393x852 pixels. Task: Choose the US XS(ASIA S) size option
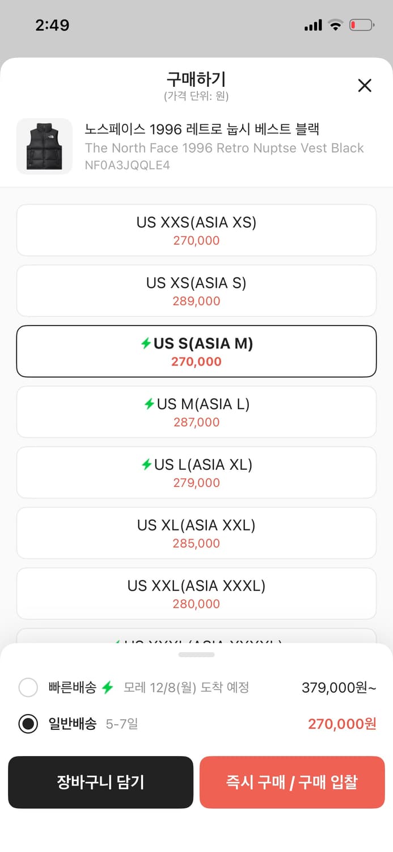pos(196,291)
